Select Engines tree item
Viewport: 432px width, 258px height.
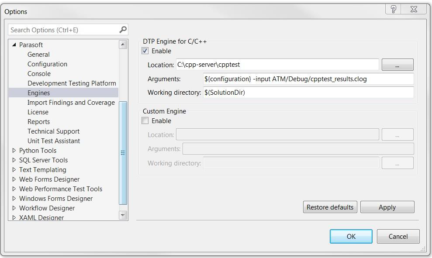point(64,93)
